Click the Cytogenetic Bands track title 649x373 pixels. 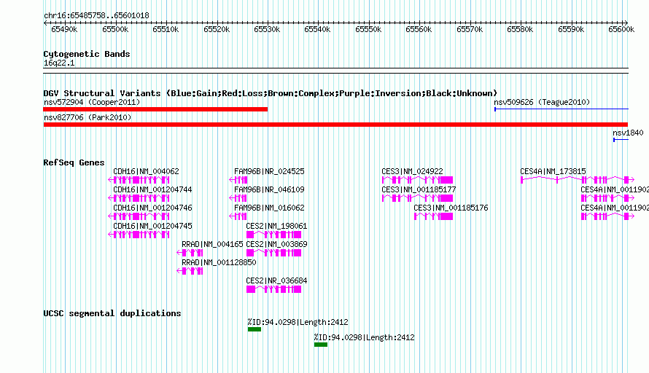pyautogui.click(x=87, y=54)
